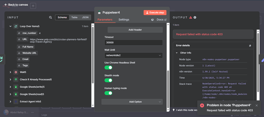Click the green loop icon on left edge

1,59
